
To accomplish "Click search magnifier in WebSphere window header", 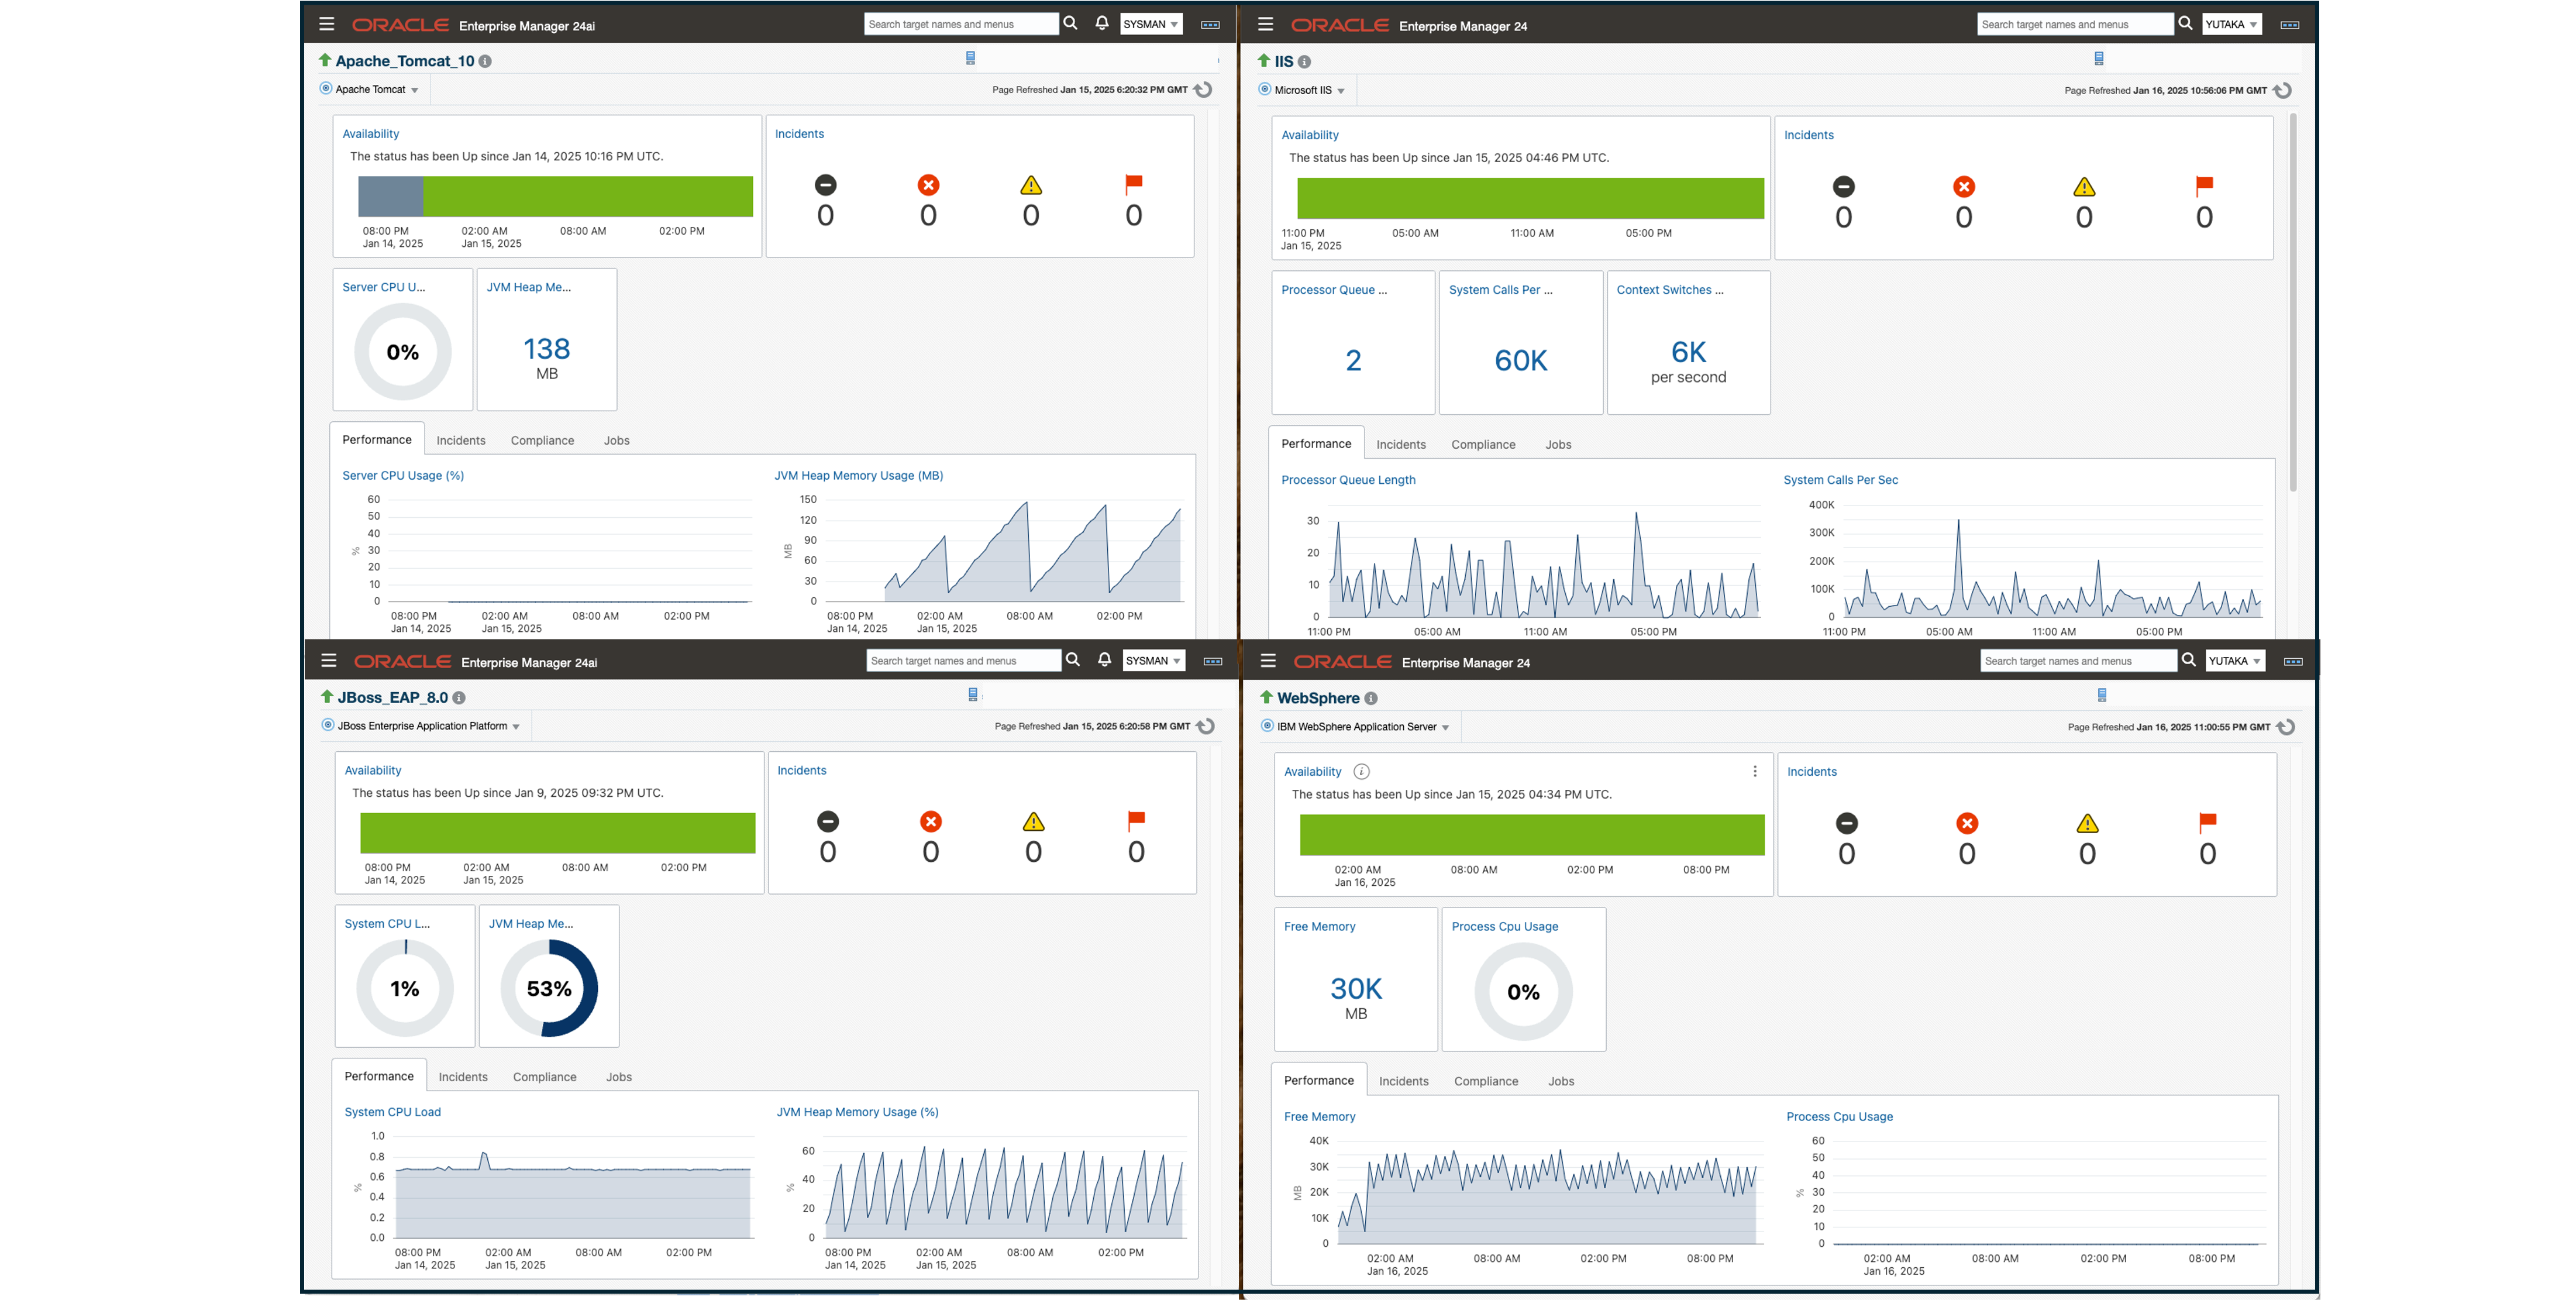I will (x=2188, y=660).
